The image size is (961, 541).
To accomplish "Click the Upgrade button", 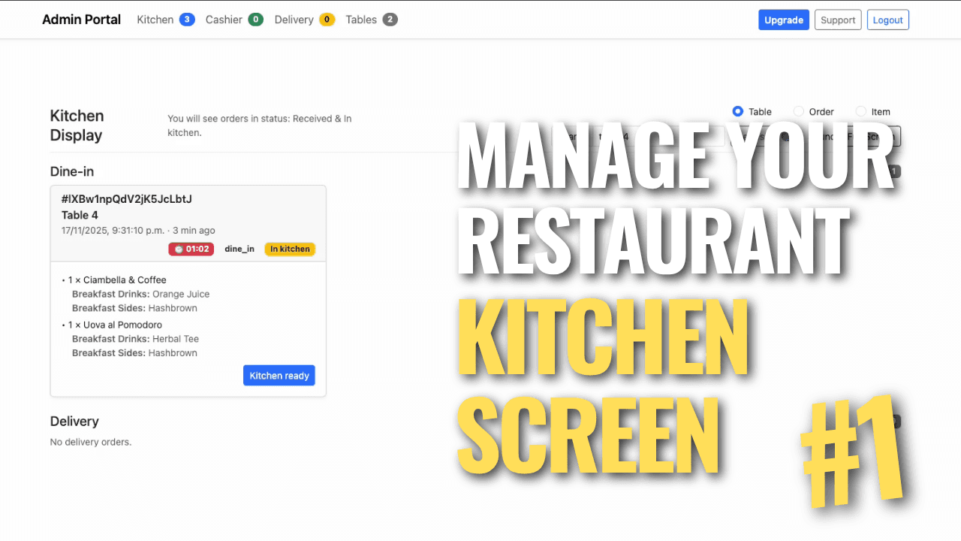I will click(x=784, y=20).
